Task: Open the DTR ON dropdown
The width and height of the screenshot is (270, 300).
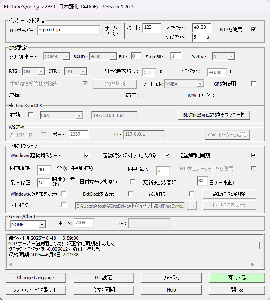Action: point(75,72)
